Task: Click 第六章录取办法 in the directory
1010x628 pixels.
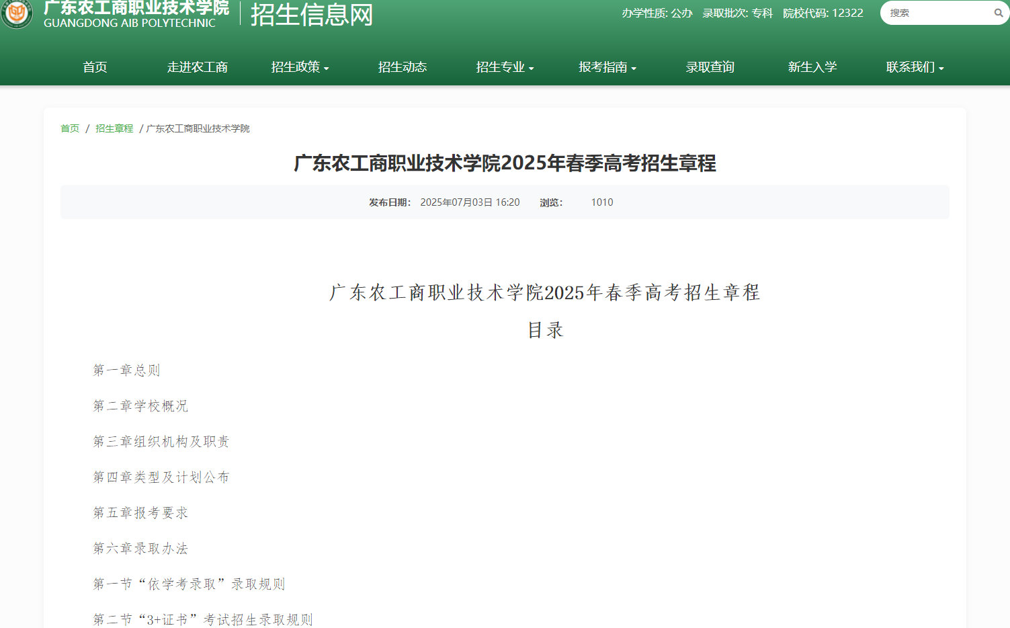Action: coord(141,548)
